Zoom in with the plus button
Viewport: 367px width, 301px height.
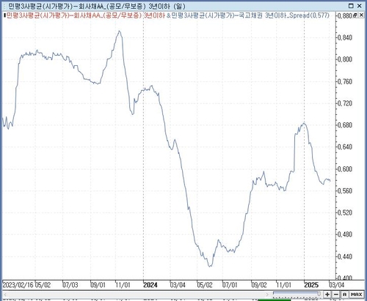pyautogui.click(x=327, y=294)
